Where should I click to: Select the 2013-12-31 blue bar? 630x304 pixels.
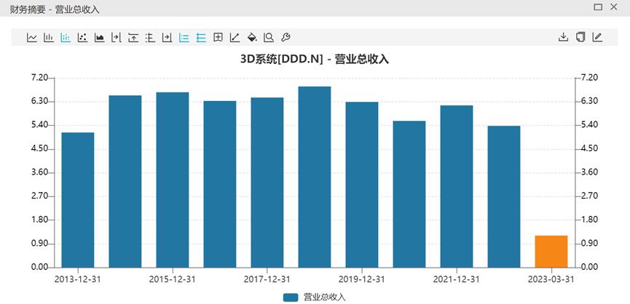pos(77,200)
